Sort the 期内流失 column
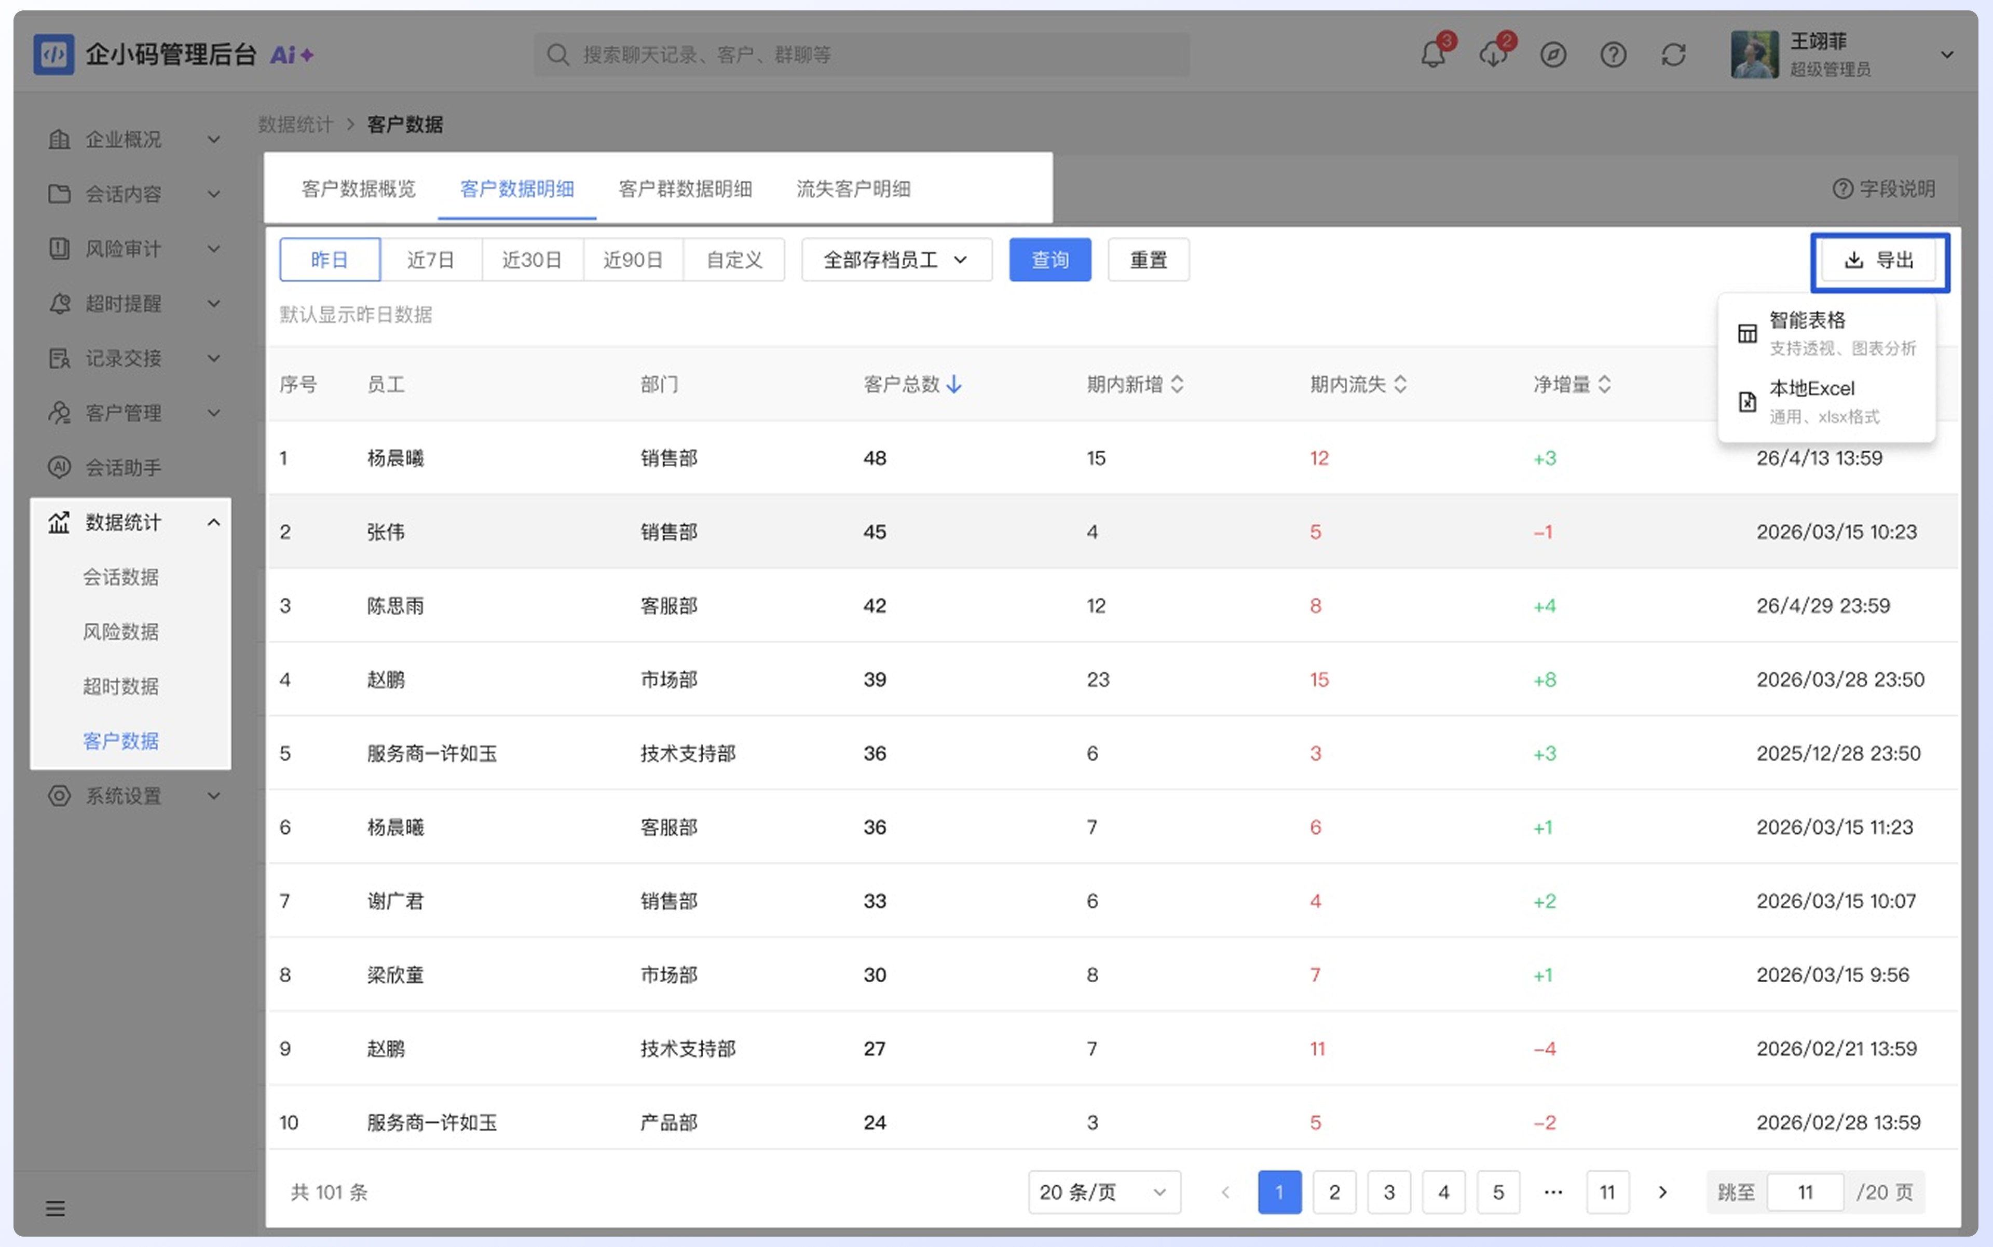The width and height of the screenshot is (1993, 1247). (x=1401, y=384)
